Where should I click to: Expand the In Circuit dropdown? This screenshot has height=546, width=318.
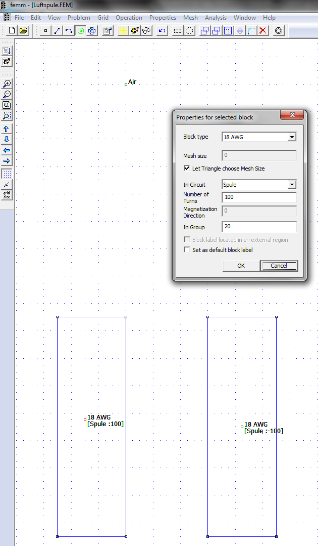click(x=292, y=185)
